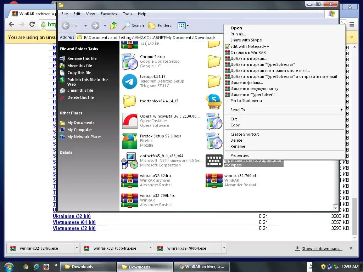
Task: Choose Share with Skype
Action: tap(284, 40)
